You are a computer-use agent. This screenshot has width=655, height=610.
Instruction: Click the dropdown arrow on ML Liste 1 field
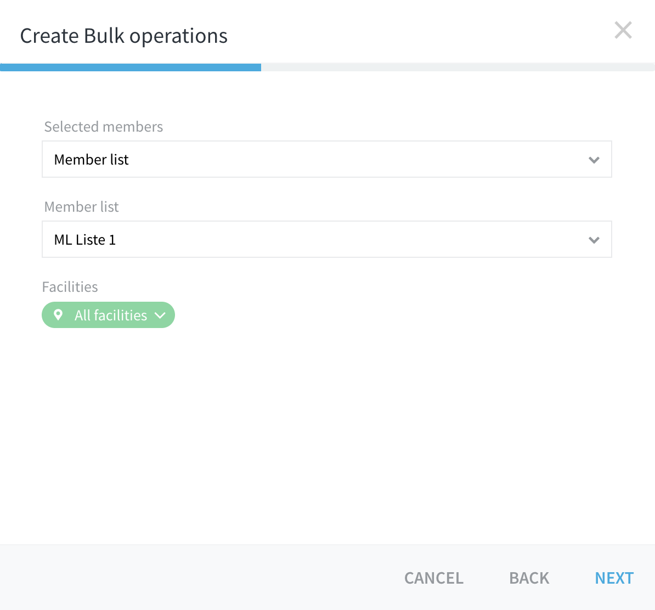594,240
